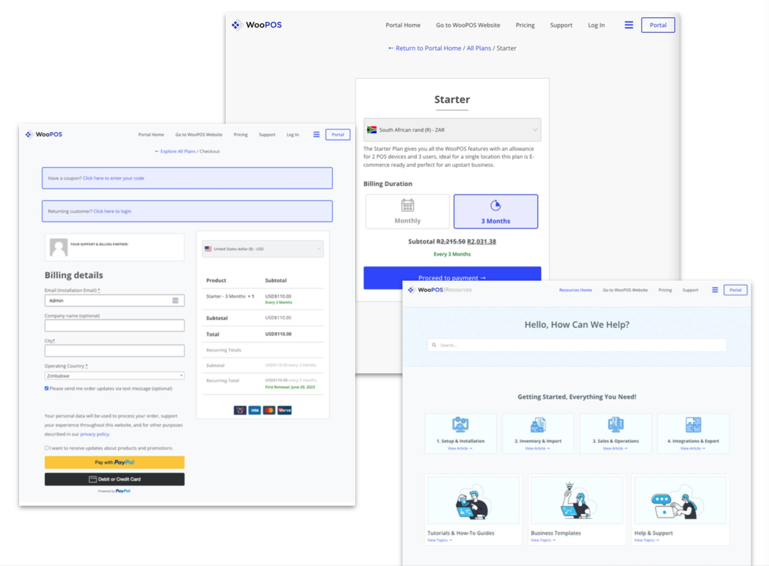Open hamburger menu on the Starter plan page

pyautogui.click(x=628, y=25)
